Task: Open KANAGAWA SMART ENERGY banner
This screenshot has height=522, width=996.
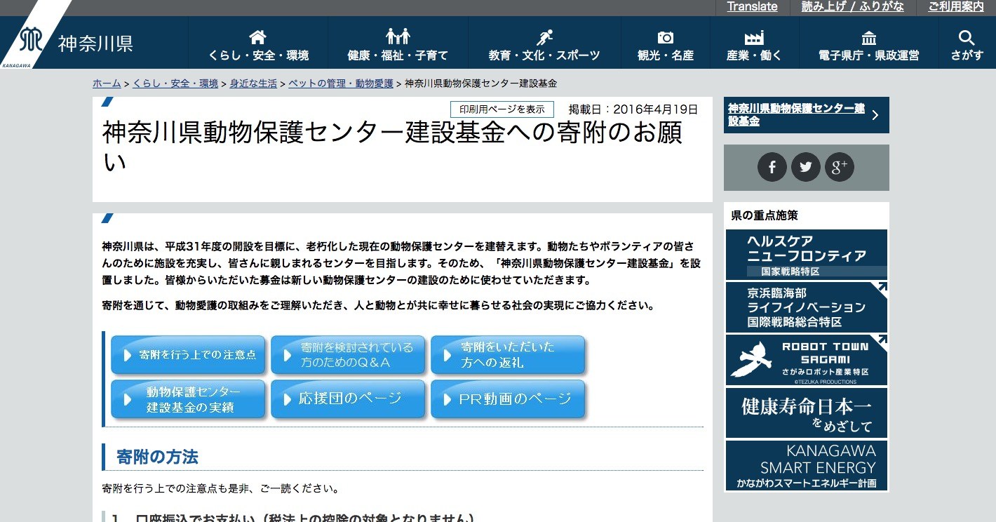Action: [807, 466]
